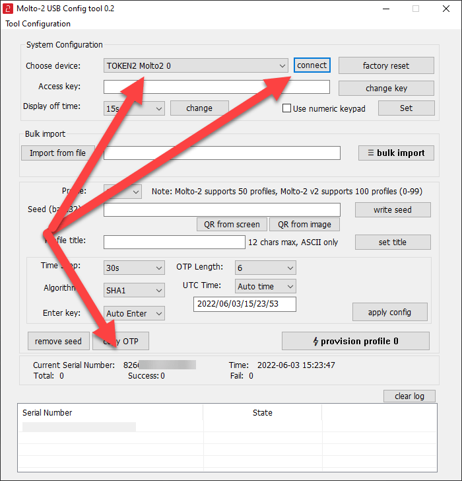The image size is (462, 481).
Task: Enable the Use numeric keypad checkbox
Action: (x=287, y=108)
